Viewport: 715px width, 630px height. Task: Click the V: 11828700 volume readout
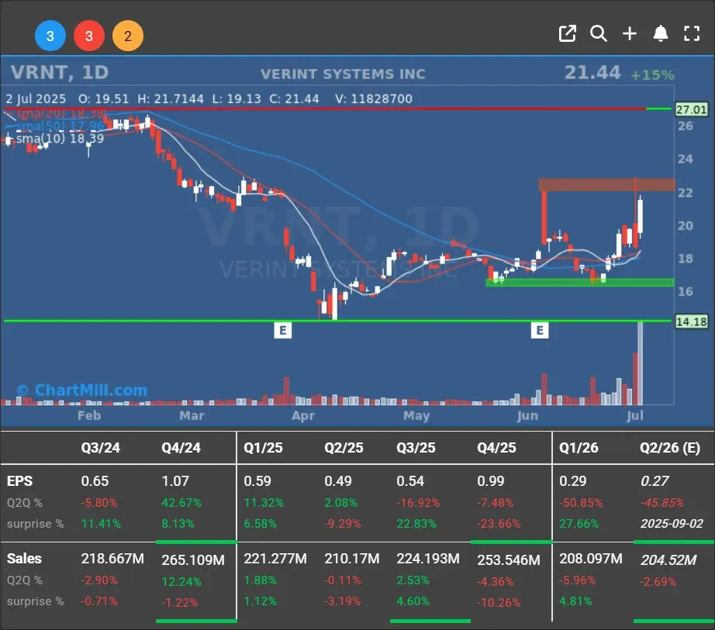pyautogui.click(x=374, y=99)
